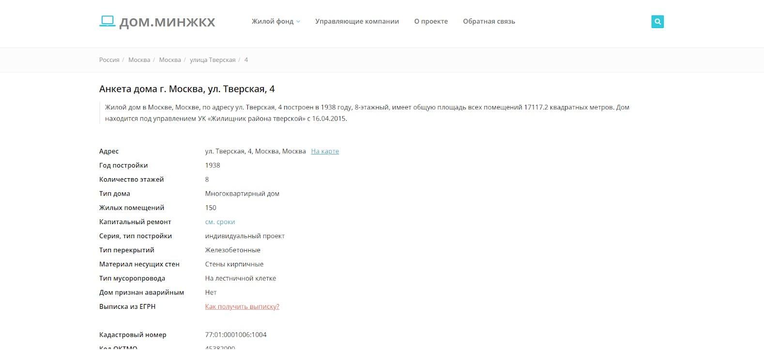The width and height of the screenshot is (764, 350).
Task: Click the chevron arrow beside Жилой фонд
Action: [x=298, y=22]
